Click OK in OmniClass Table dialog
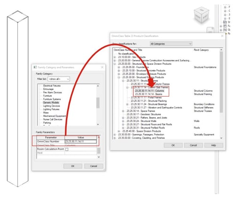The image size is (235, 198). (173, 145)
